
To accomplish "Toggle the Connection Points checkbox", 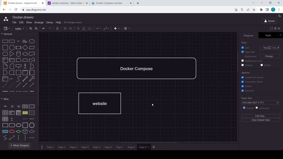I will (x=243, y=82).
